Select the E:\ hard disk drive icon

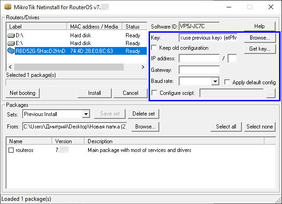[x=11, y=43]
